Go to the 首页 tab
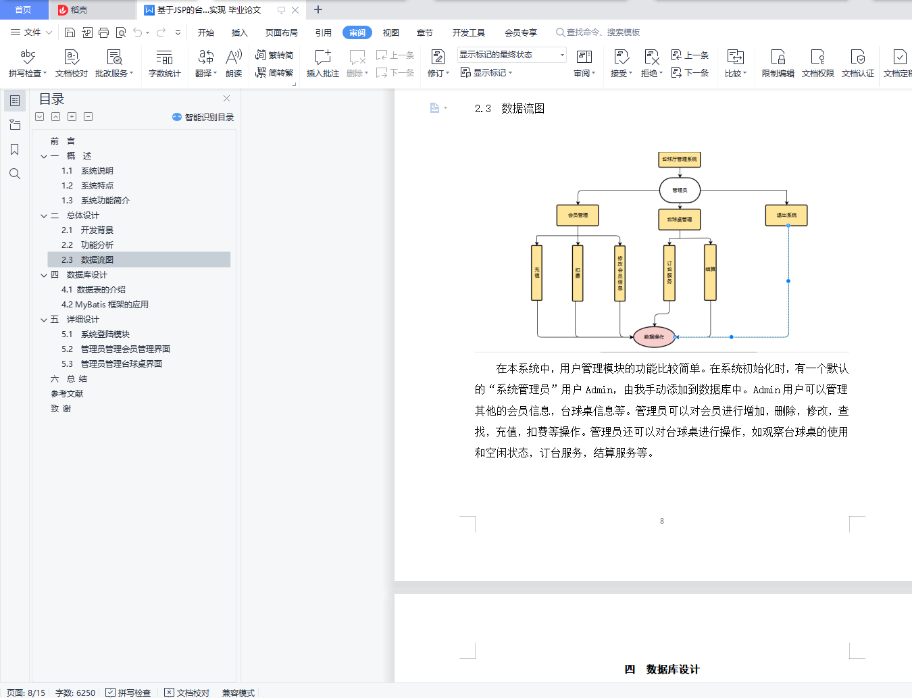The height and width of the screenshot is (698, 912). (x=24, y=10)
